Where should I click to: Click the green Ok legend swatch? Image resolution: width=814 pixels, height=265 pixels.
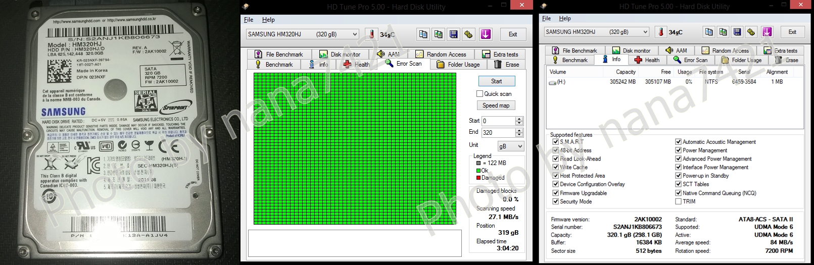coord(478,171)
